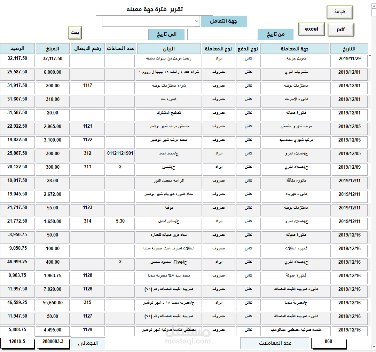Click the نوع الدفع column header

click(248, 49)
